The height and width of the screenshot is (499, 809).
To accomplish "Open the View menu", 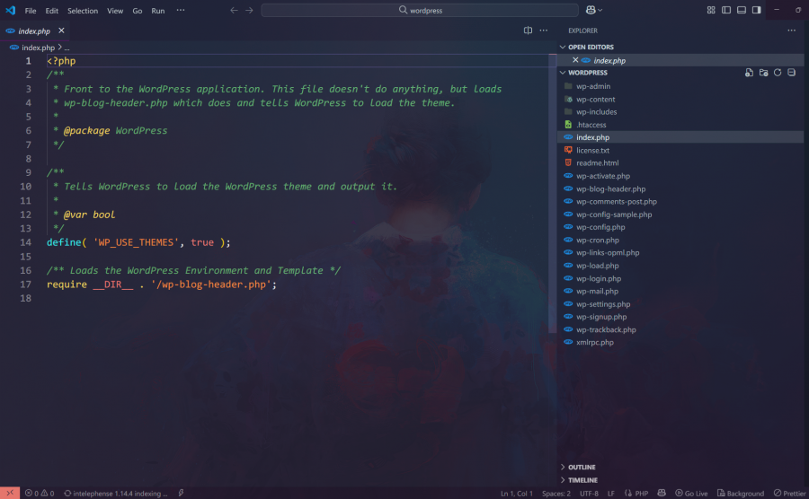I will pos(115,11).
